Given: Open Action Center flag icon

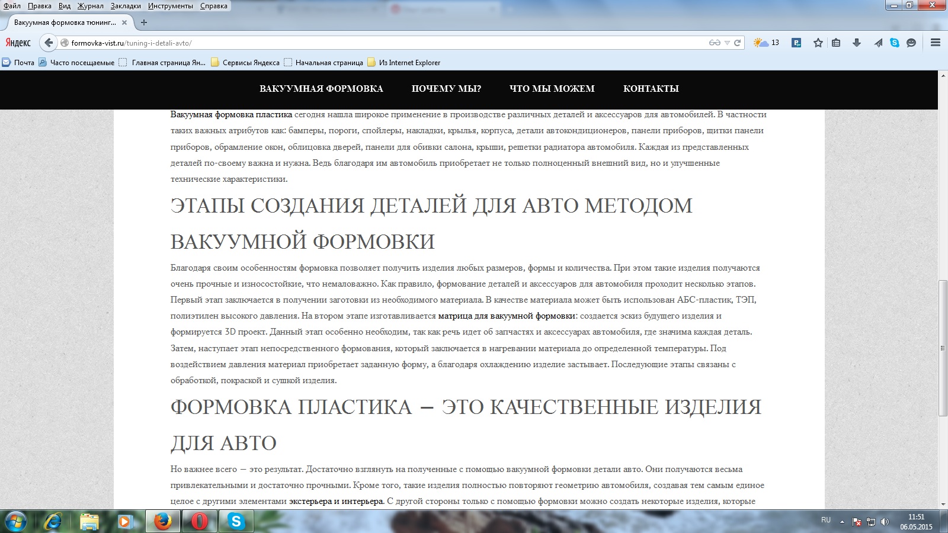Looking at the screenshot, I should pos(857,522).
